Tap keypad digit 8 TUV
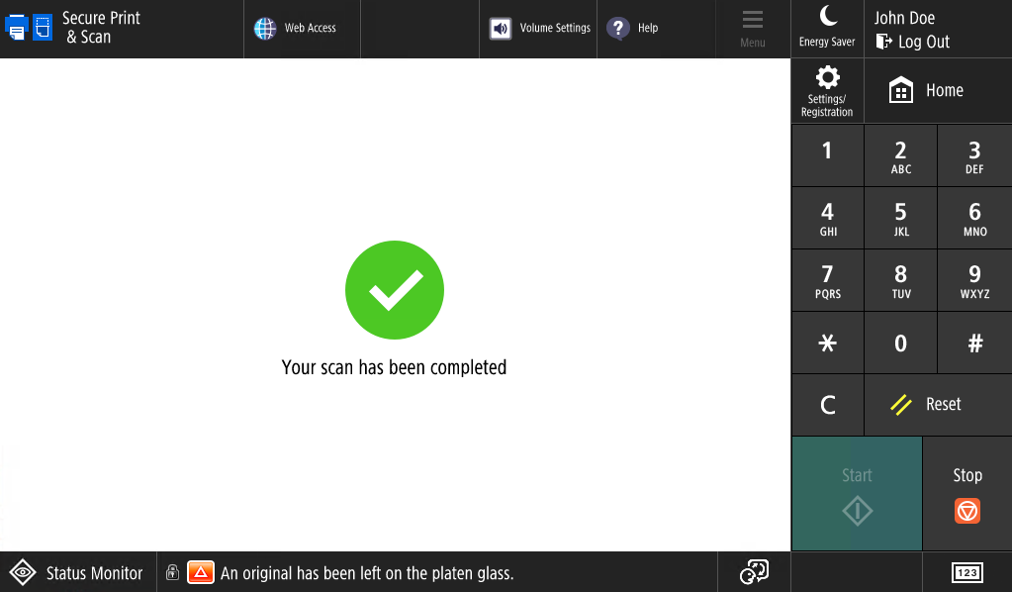 pos(900,281)
